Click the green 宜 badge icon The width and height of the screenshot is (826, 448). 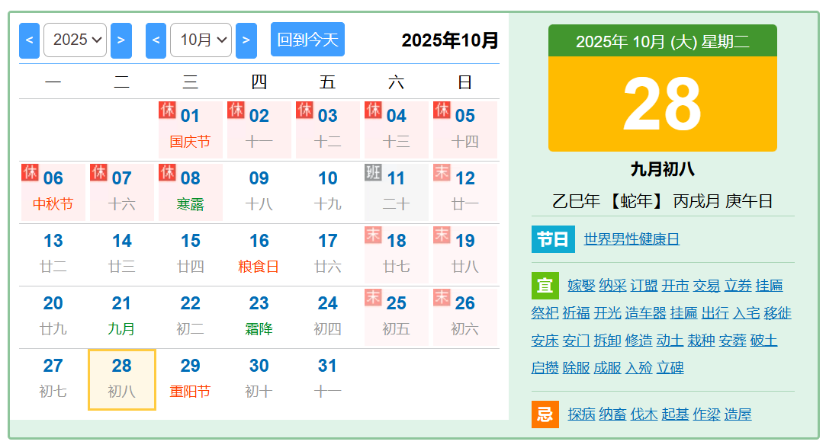click(x=545, y=285)
